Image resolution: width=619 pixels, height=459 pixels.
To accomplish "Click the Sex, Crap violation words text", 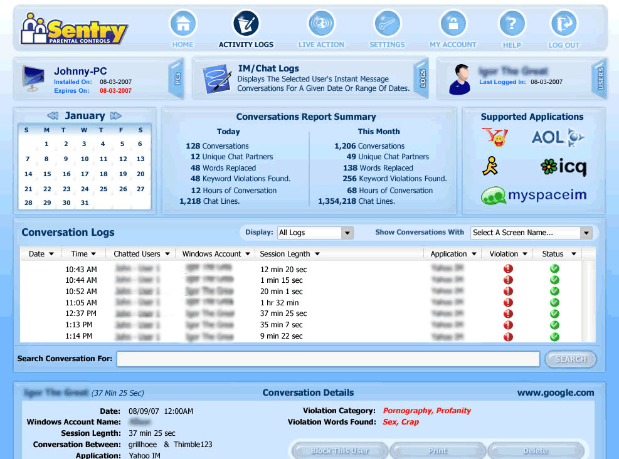I will coord(401,421).
